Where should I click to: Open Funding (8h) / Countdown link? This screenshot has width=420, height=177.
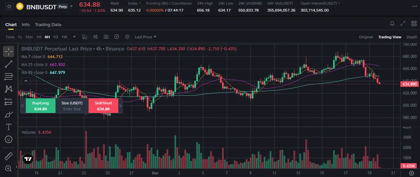pyautogui.click(x=169, y=3)
